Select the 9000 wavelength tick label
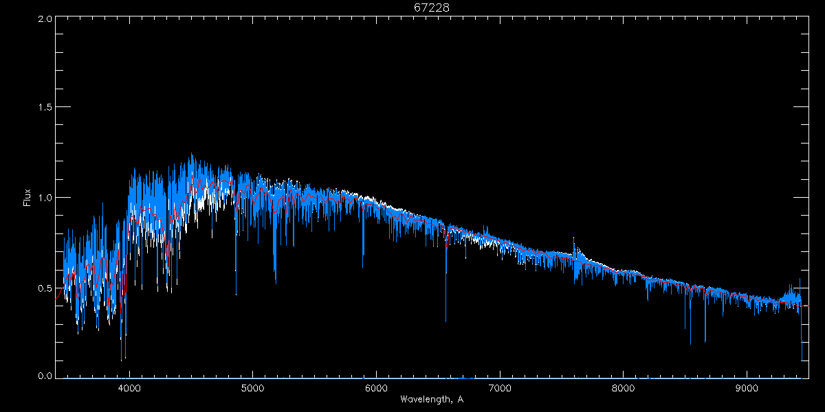The height and width of the screenshot is (412, 825). pyautogui.click(x=747, y=387)
